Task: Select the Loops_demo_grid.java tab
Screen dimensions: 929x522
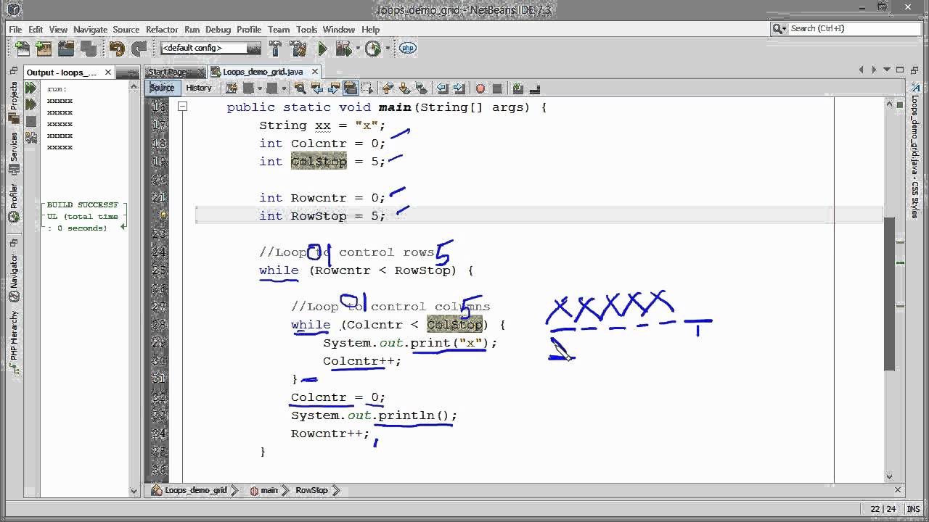Action: (263, 72)
